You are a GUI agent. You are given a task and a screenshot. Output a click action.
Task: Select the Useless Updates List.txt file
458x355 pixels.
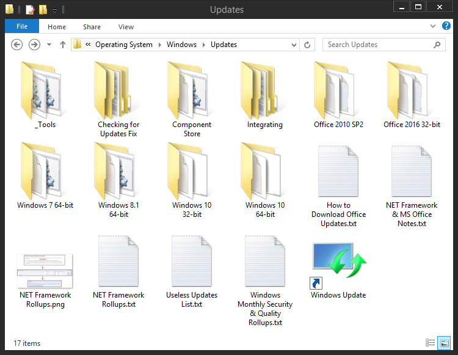click(x=192, y=272)
